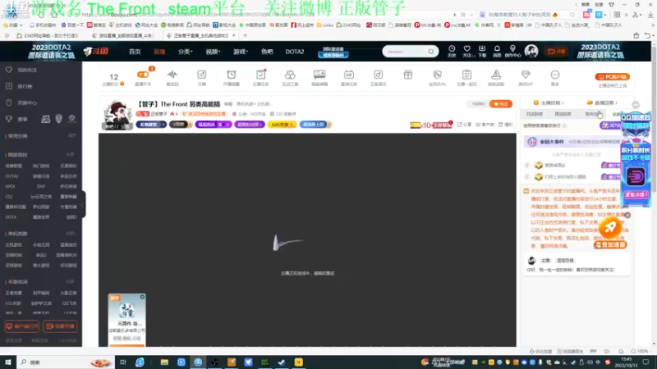The image size is (657, 369).
Task: Click the 分享 share link
Action: point(464,125)
